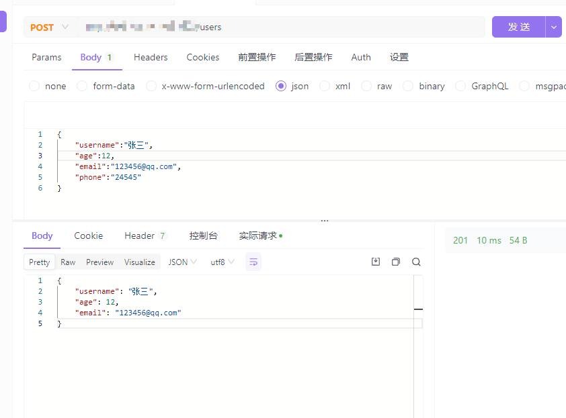This screenshot has height=418, width=566.
Task: Open the response Header tab
Action: pos(145,236)
